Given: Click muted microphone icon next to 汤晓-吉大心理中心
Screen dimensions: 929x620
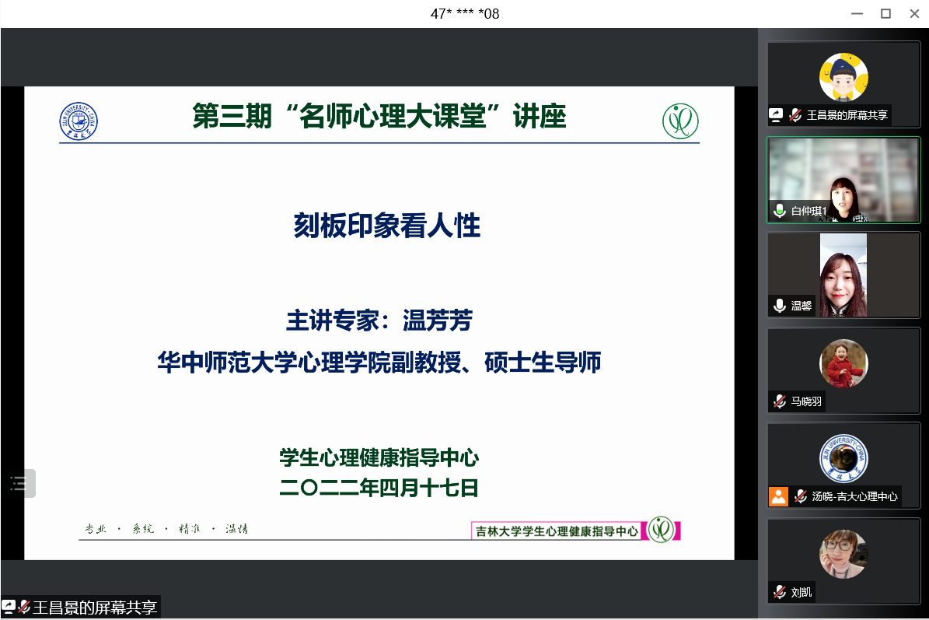Looking at the screenshot, I should click(x=800, y=496).
